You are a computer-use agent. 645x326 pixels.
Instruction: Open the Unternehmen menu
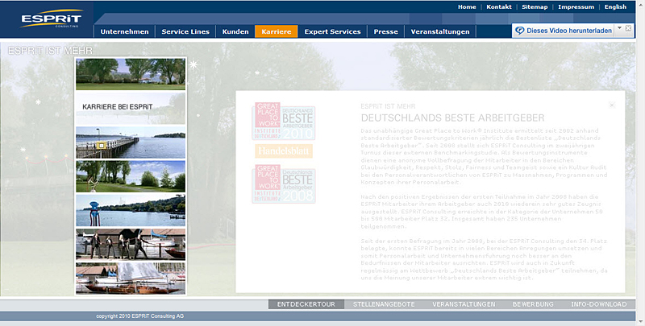(x=124, y=31)
